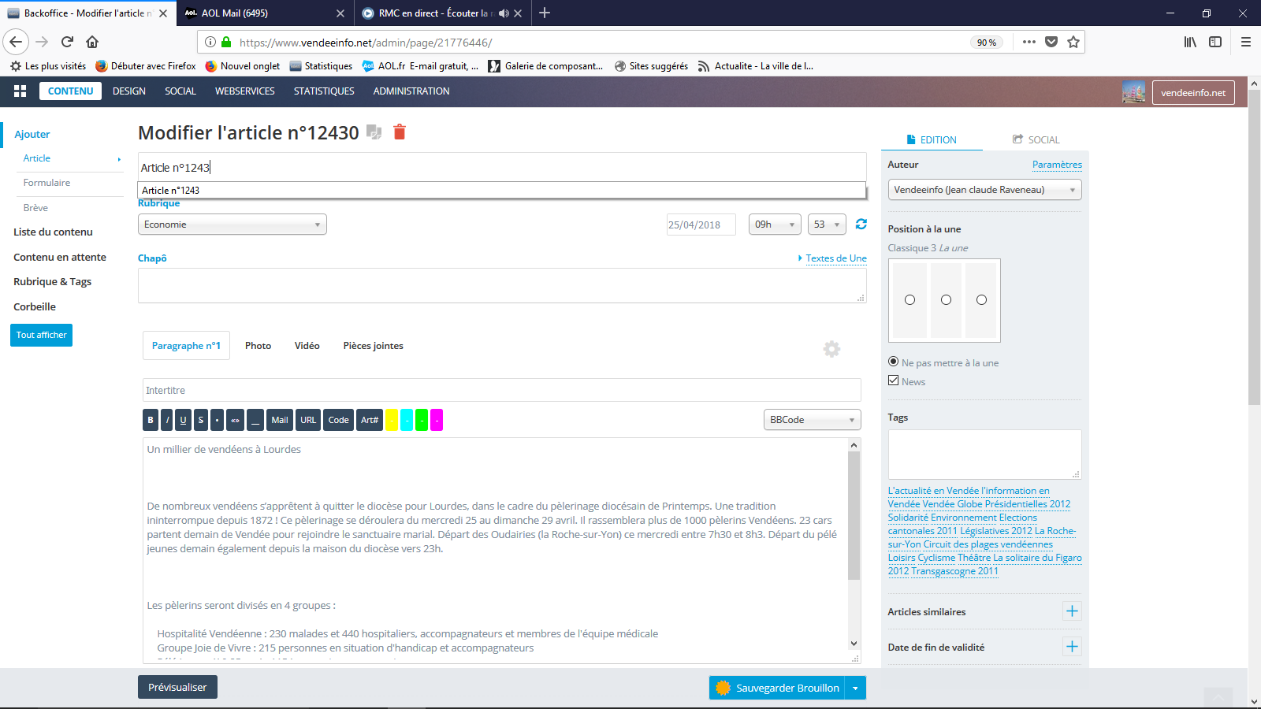Open the apps grid icon in navbar
This screenshot has width=1261, height=709.
20,91
